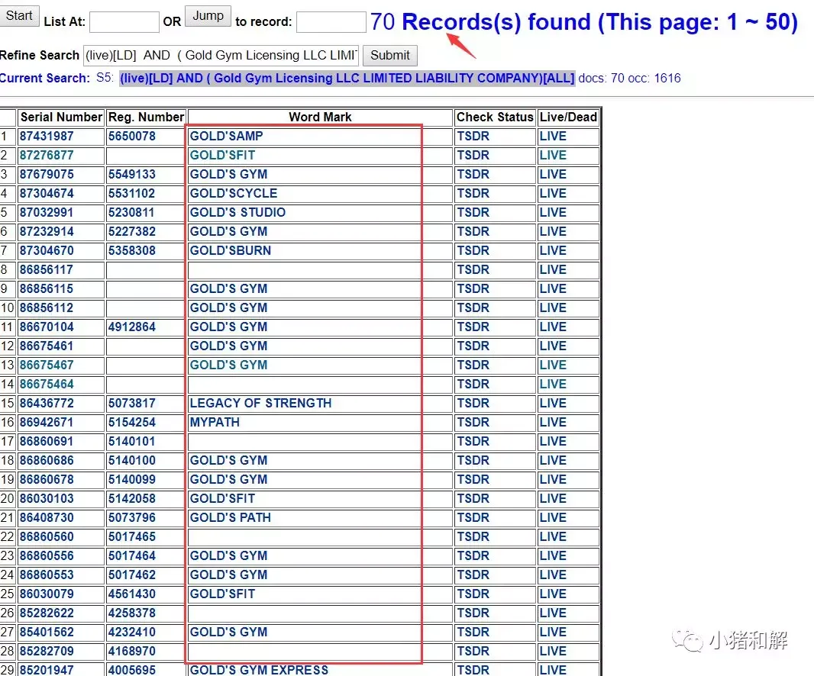Viewport: 814px width, 676px height.
Task: Open serial number 85201947
Action: (x=47, y=670)
